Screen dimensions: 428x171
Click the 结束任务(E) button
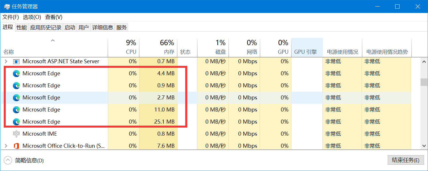tap(406, 160)
